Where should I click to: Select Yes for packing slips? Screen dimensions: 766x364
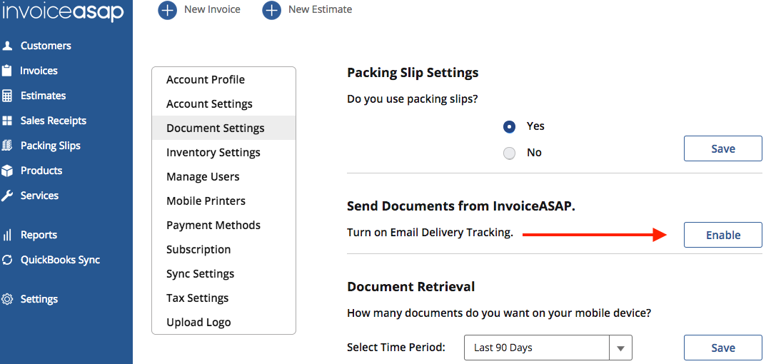click(x=509, y=126)
